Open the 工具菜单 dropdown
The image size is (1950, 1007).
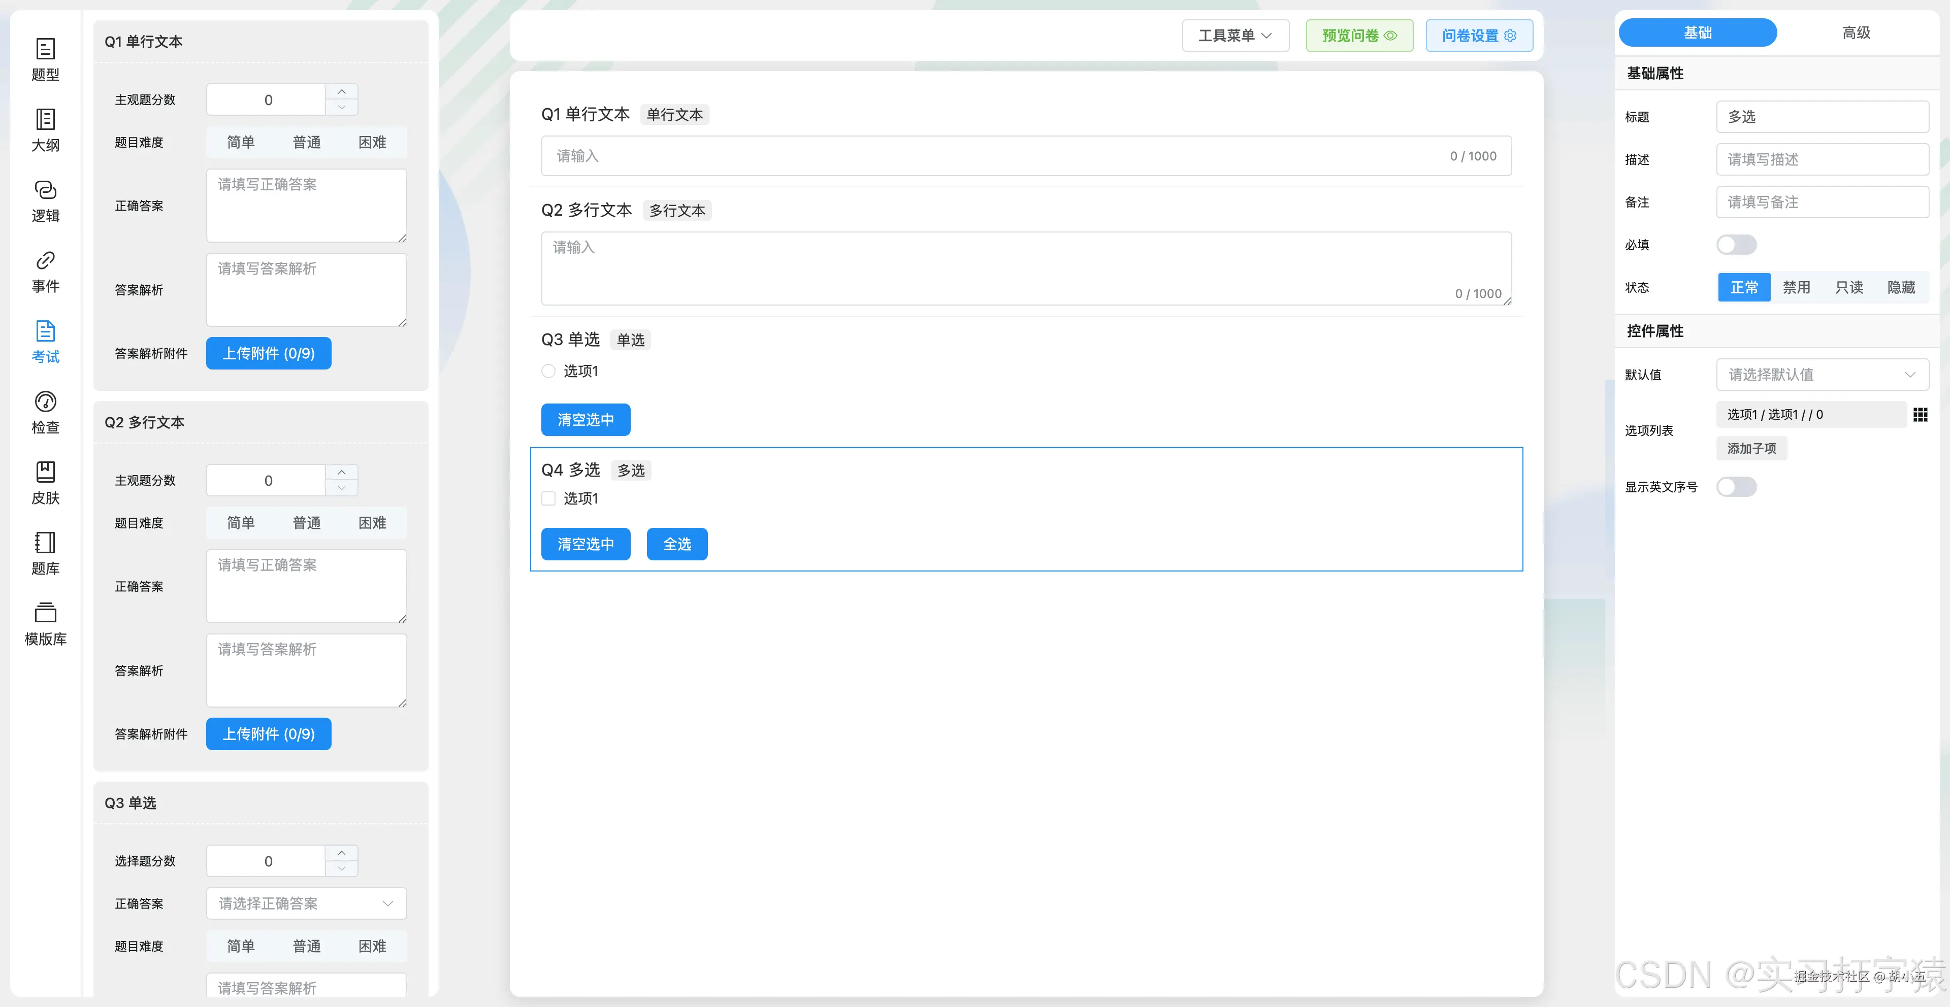coord(1234,36)
